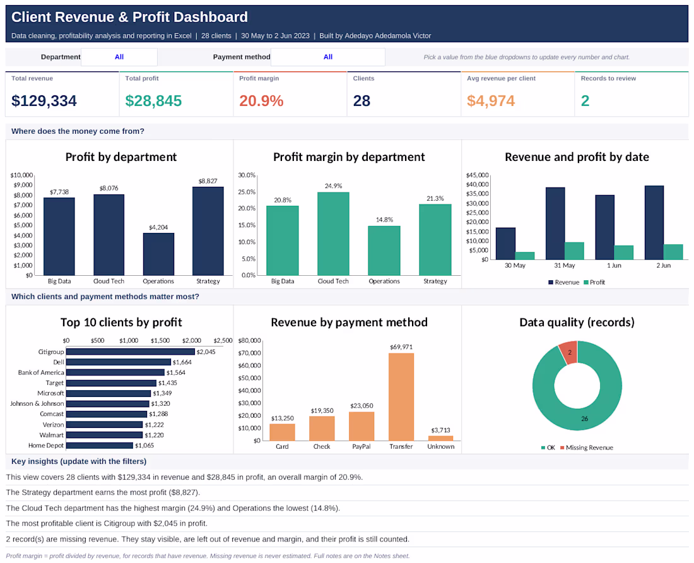Viewport: 694px width, 563px height.
Task: Click the PayPal bar labeled $23,050
Action: (362, 426)
